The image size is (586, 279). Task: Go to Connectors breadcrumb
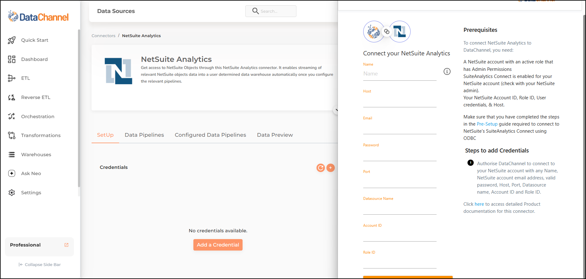(x=103, y=36)
